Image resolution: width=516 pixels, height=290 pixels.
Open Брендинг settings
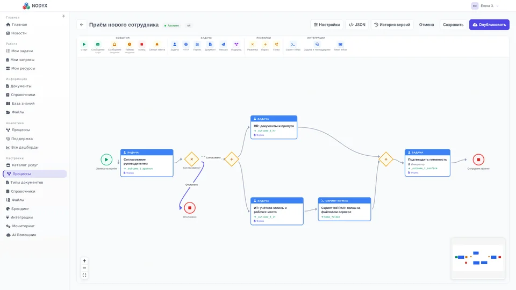[34, 209]
